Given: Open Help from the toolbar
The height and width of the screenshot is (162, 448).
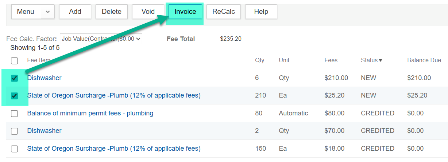Looking at the screenshot, I should (x=261, y=12).
